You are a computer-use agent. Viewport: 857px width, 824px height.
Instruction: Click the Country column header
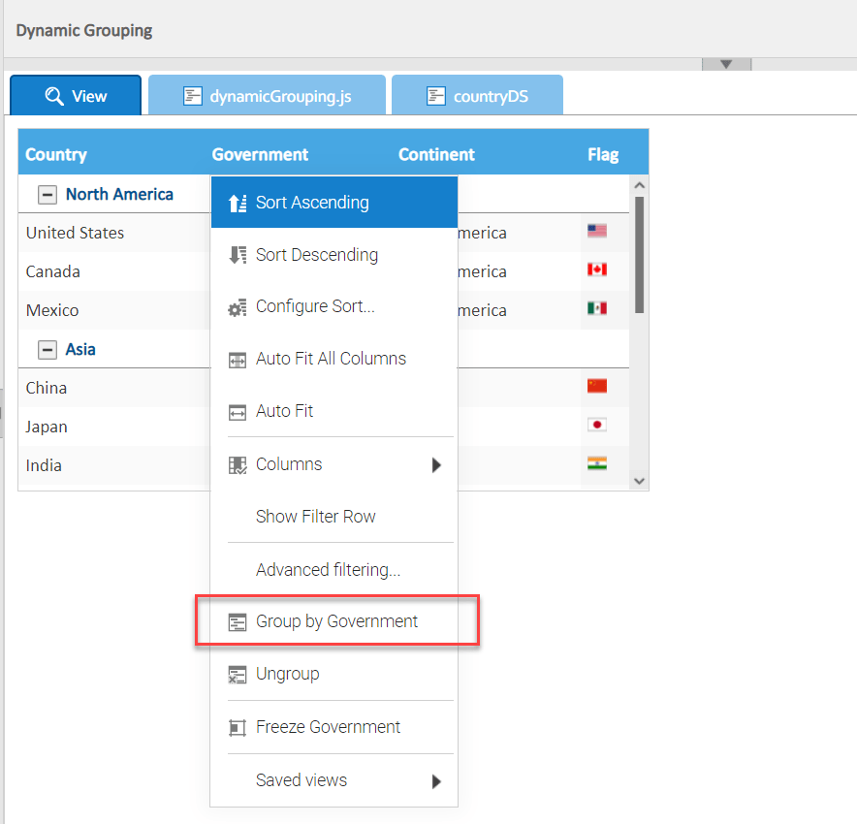point(56,154)
